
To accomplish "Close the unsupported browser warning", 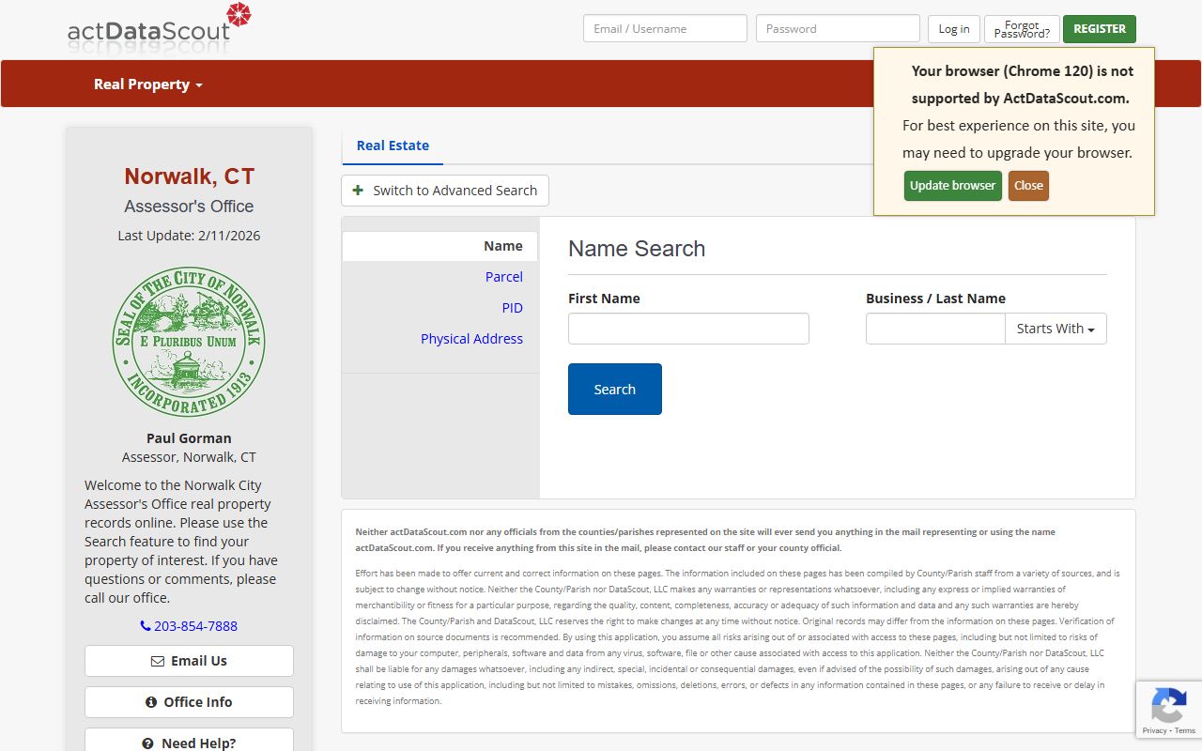I will 1028,186.
